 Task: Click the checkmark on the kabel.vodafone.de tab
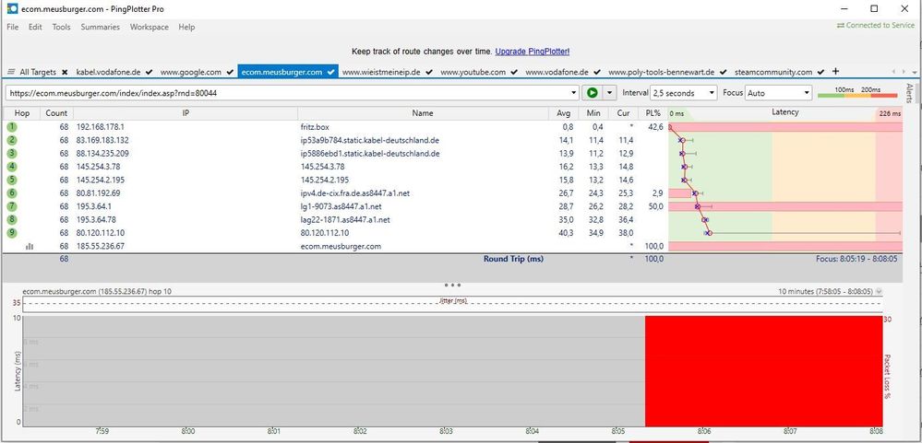click(149, 72)
